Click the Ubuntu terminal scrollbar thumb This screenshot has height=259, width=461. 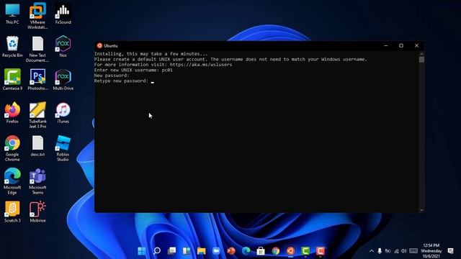point(421,59)
